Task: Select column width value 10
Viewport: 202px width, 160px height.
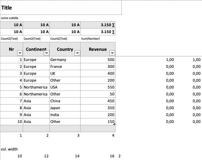Action: (x=20, y=156)
